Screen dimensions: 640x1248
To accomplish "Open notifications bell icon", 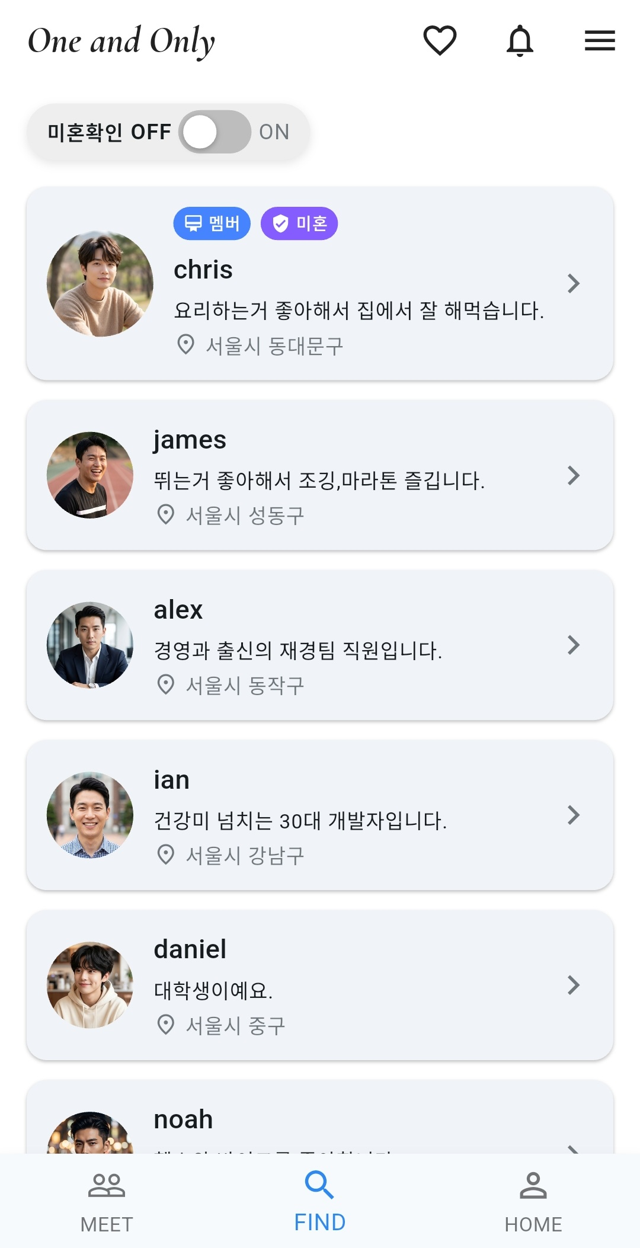I will (520, 40).
